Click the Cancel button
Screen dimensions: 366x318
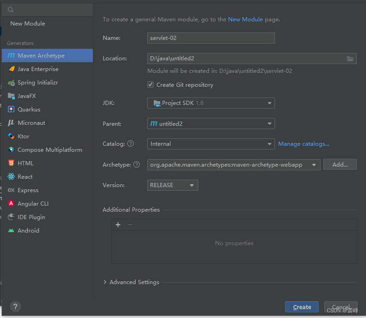[341, 307]
